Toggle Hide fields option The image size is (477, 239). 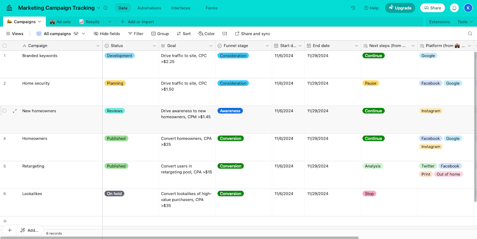point(107,34)
